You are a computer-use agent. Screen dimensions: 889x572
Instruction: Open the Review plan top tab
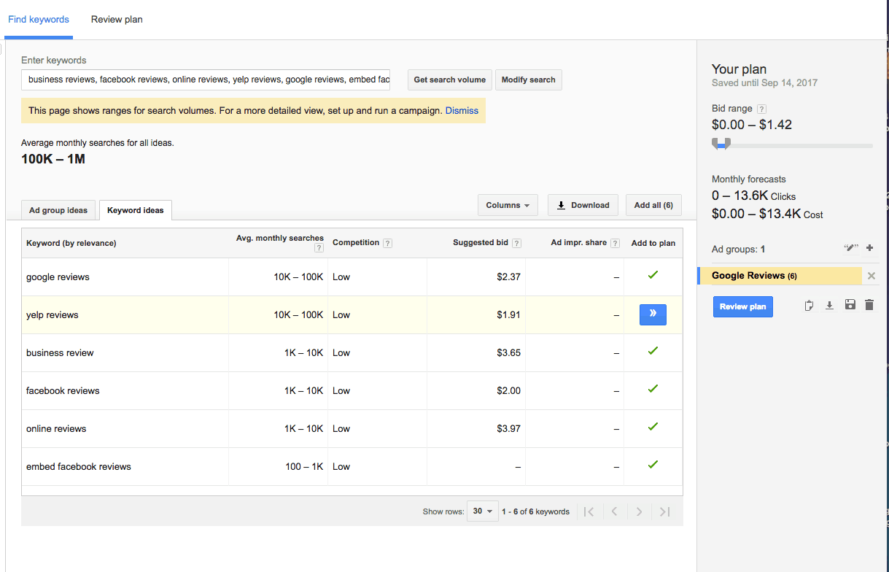117,20
